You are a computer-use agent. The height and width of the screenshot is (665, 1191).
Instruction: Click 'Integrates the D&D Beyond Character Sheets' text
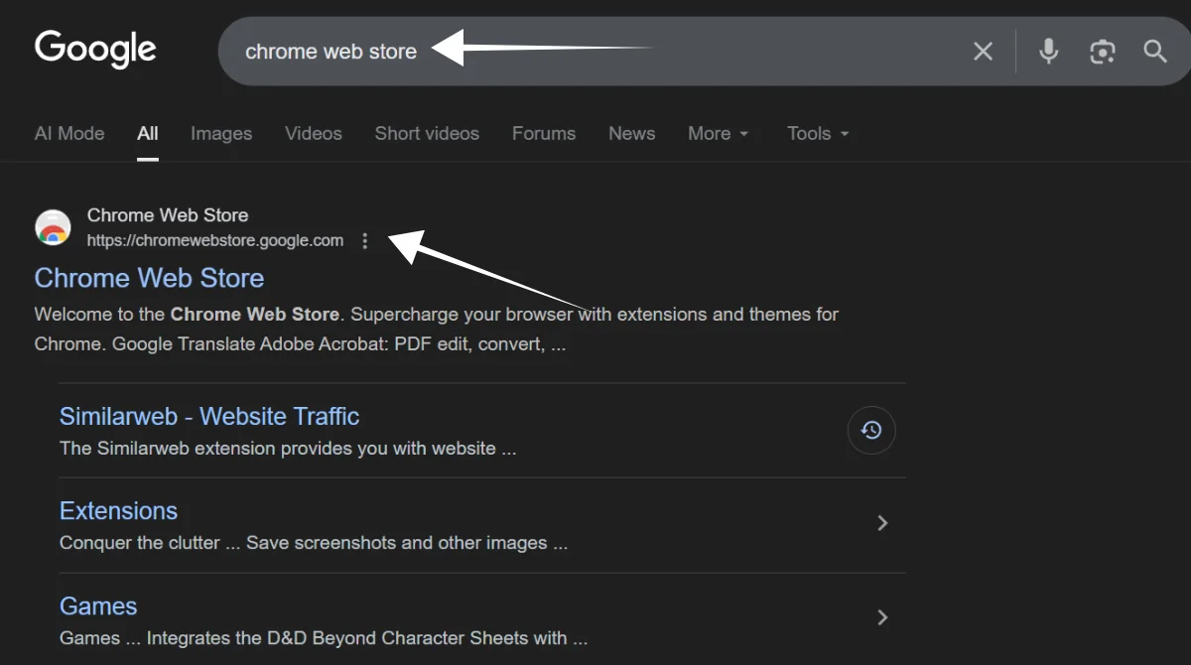[324, 638]
